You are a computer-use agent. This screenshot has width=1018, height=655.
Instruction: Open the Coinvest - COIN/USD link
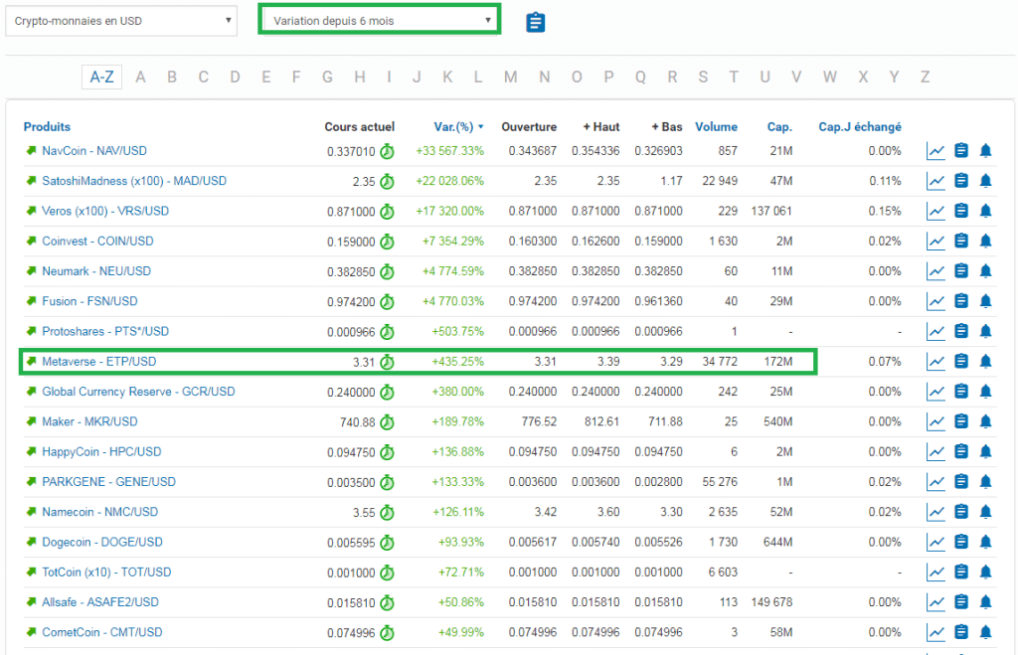98,241
